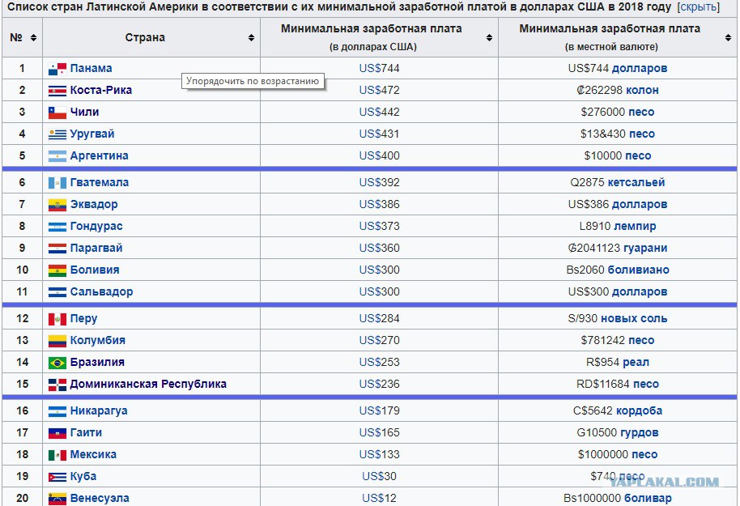
Task: Click the Guatemala flag icon
Action: pyautogui.click(x=57, y=183)
